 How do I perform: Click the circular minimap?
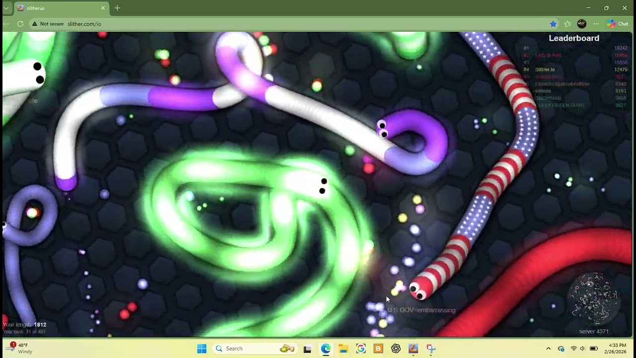(595, 298)
